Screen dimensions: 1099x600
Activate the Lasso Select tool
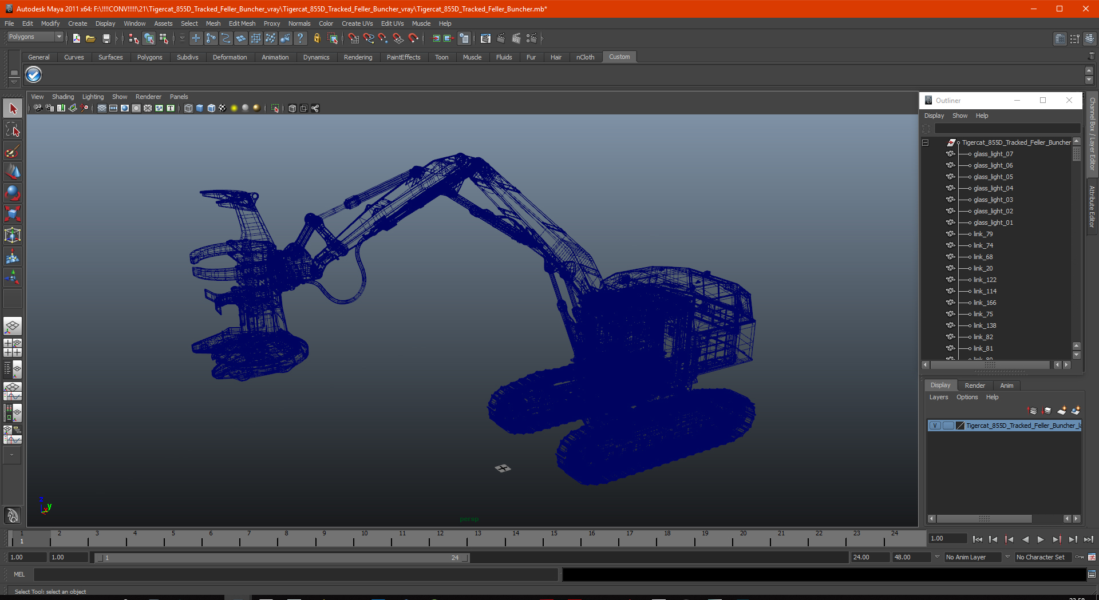13,130
